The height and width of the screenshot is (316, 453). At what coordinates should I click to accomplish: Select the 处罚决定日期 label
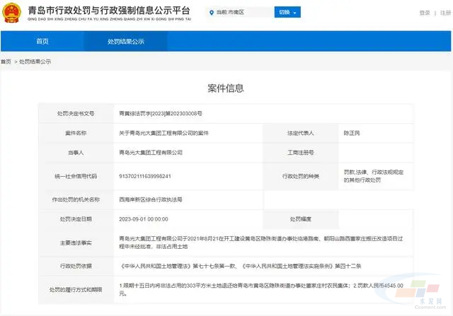(x=76, y=219)
